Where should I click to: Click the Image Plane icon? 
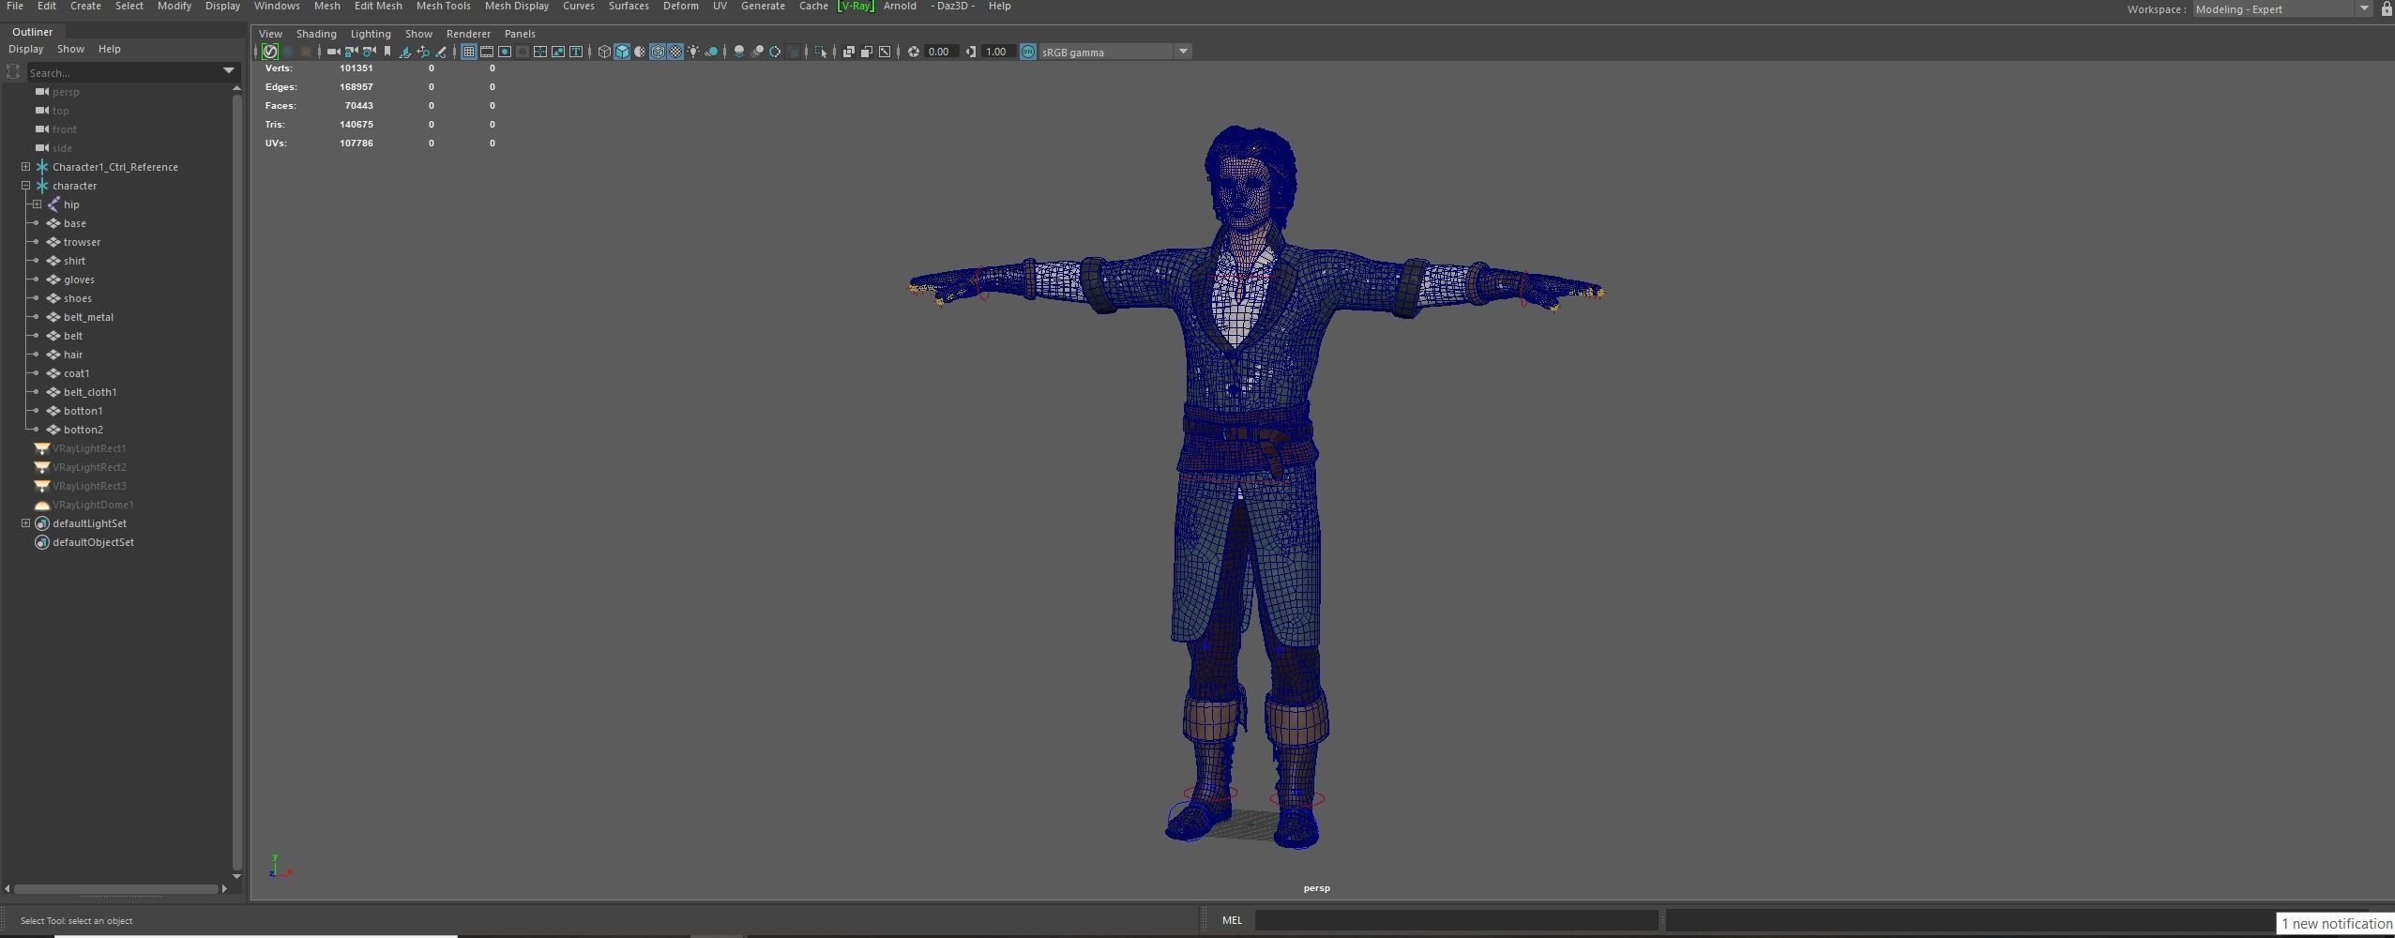pos(404,52)
